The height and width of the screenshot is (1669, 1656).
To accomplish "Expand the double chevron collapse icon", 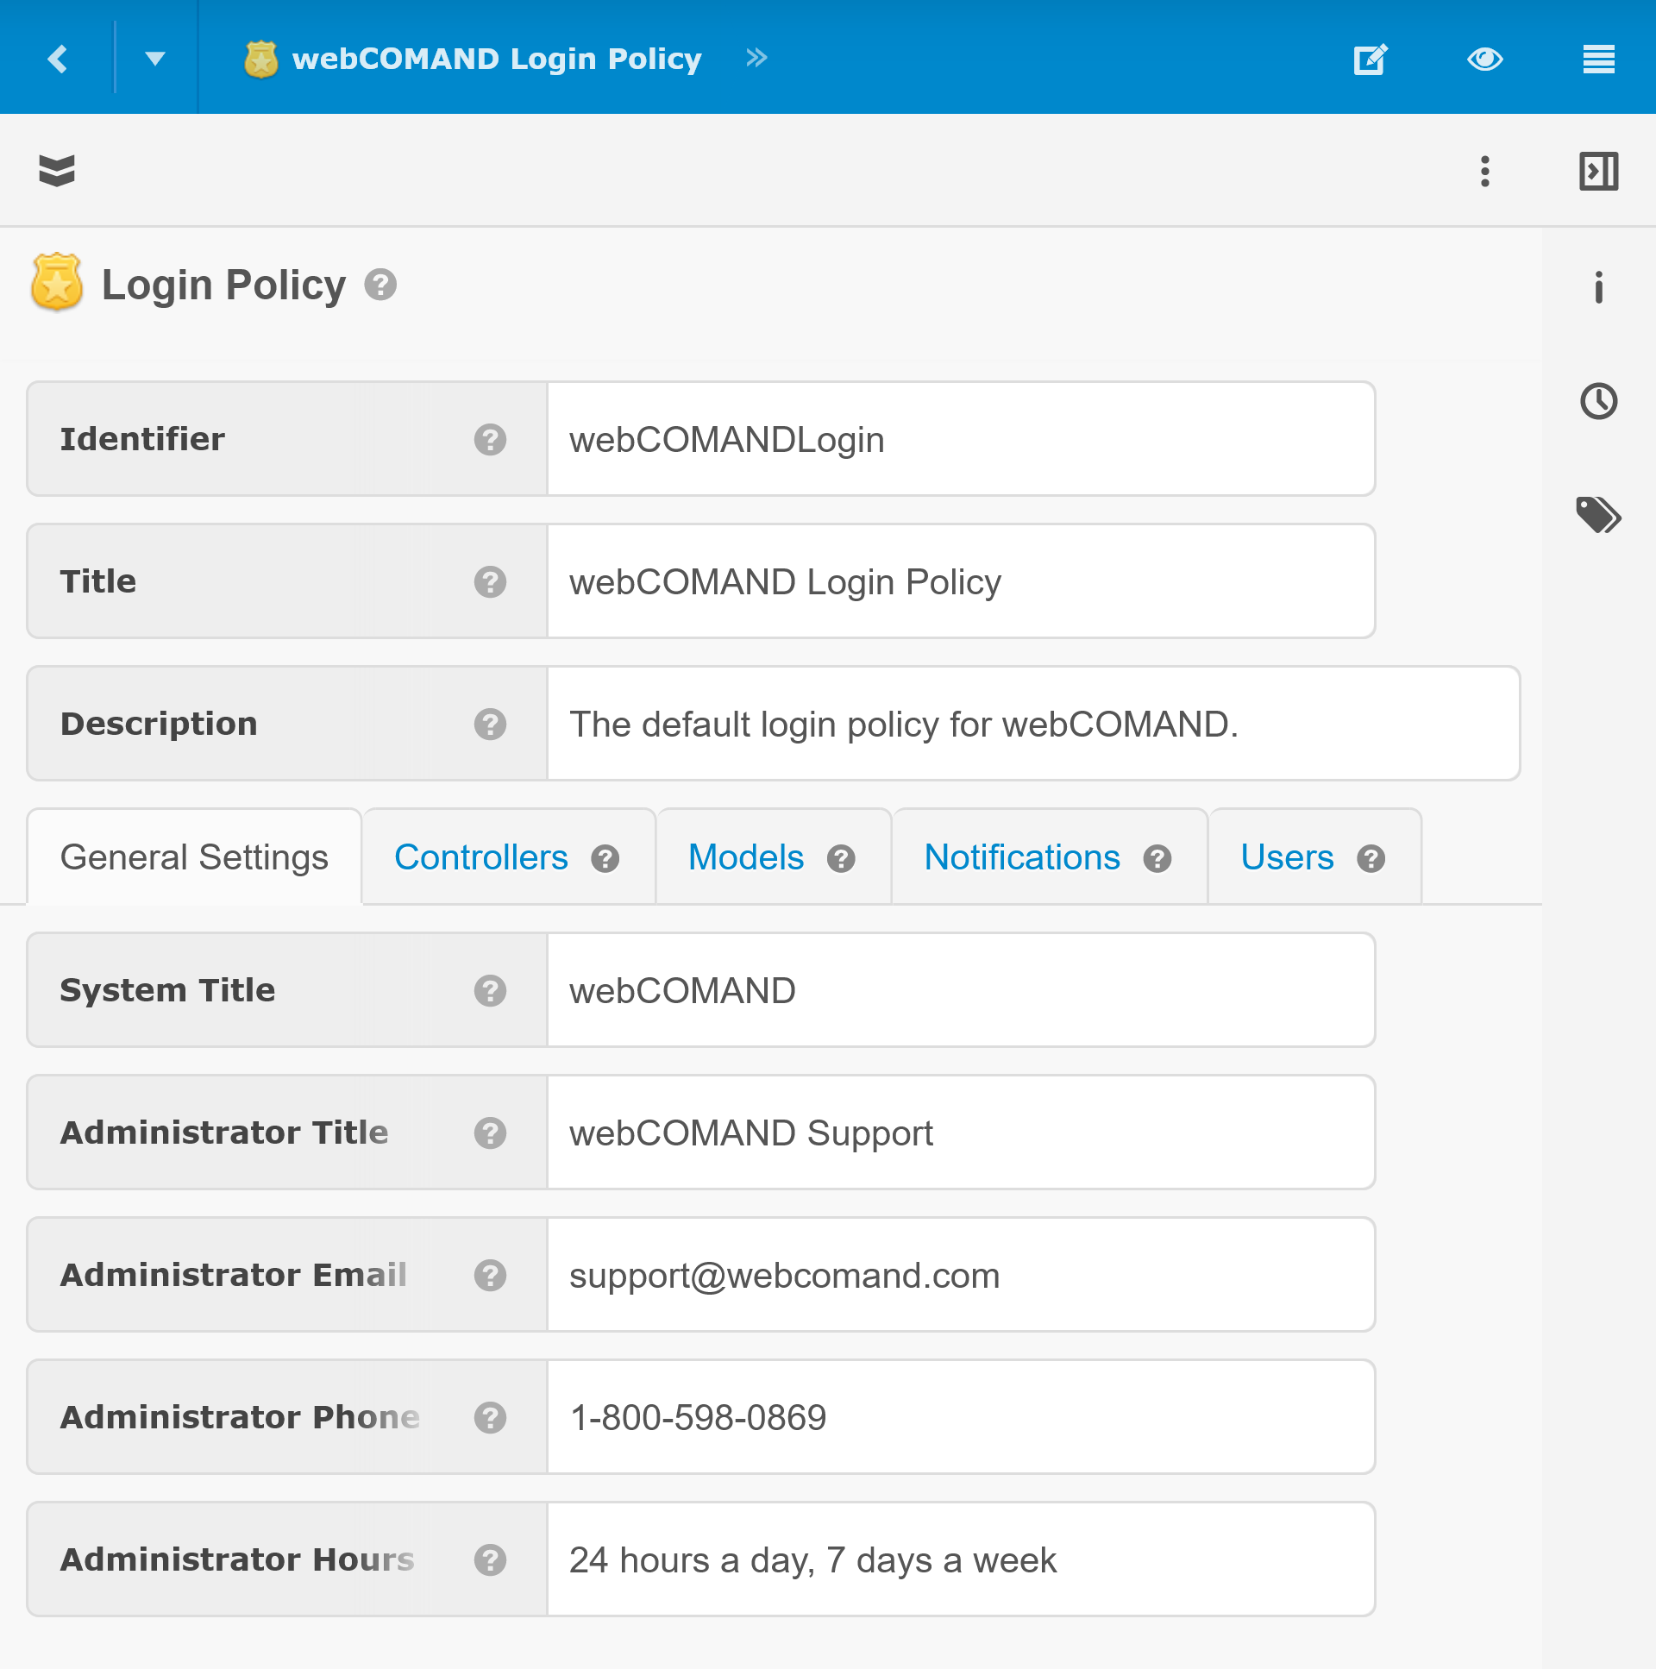I will (x=57, y=170).
